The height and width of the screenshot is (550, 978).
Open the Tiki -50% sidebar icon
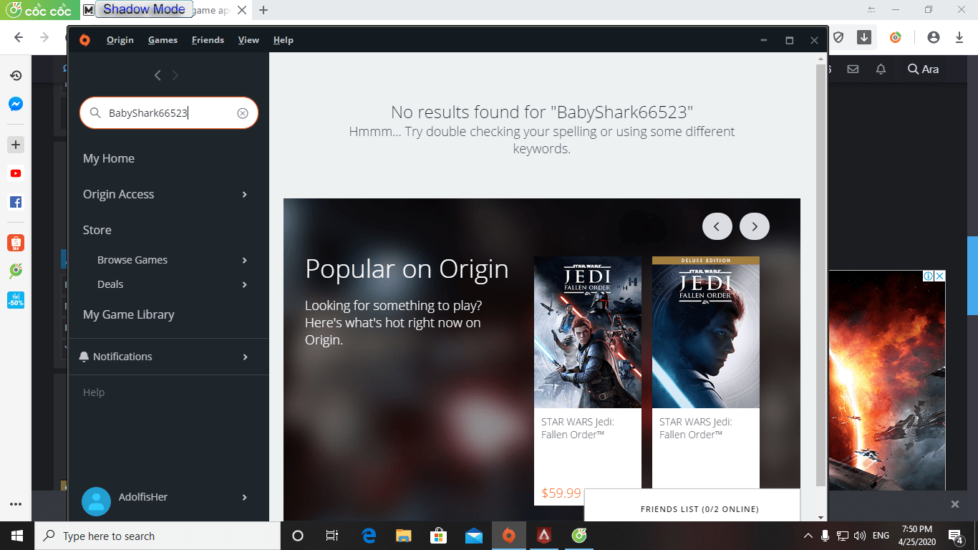point(16,300)
